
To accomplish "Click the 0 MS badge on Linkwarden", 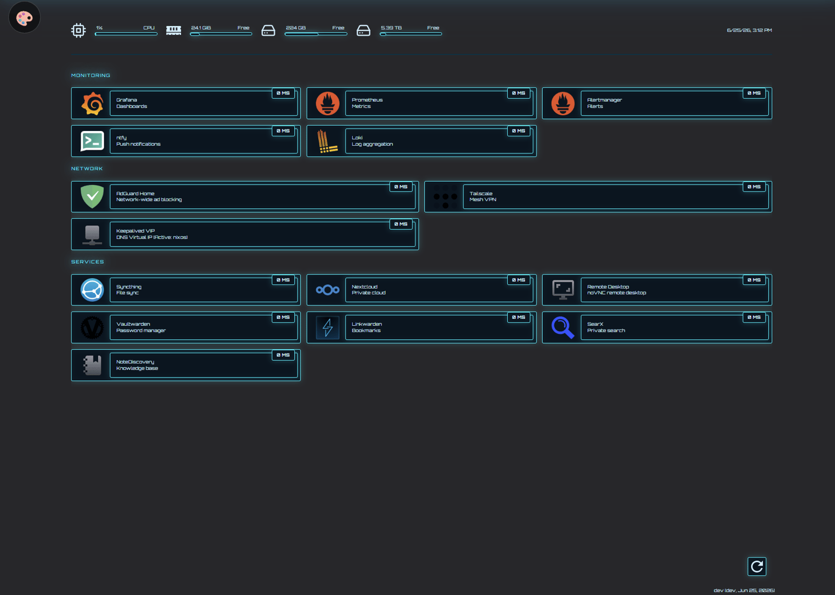I will point(519,317).
